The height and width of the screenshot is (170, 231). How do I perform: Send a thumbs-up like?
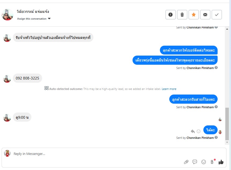pyautogui.click(x=221, y=162)
